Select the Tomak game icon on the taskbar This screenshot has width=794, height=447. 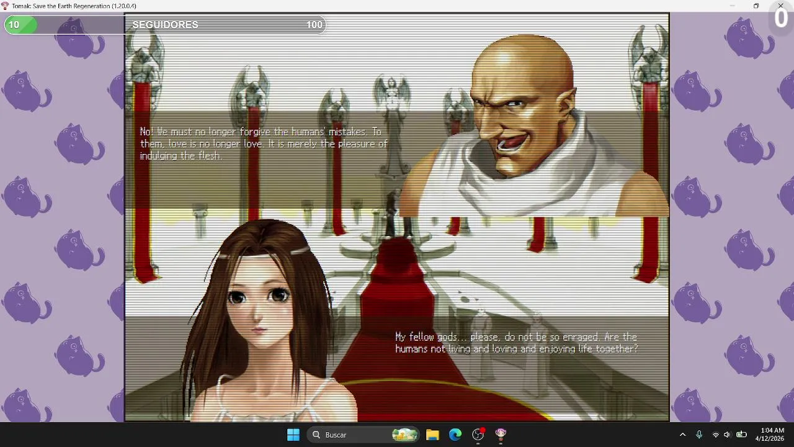coord(501,435)
